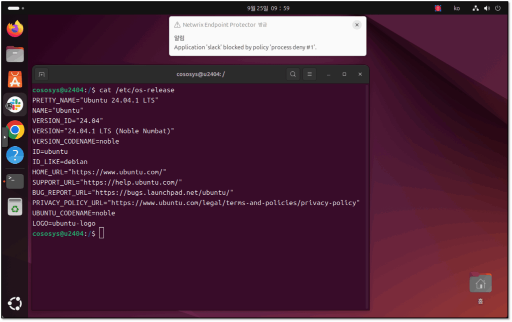Select the Terminal dock icon
Image resolution: width=512 pixels, height=322 pixels.
click(x=15, y=181)
